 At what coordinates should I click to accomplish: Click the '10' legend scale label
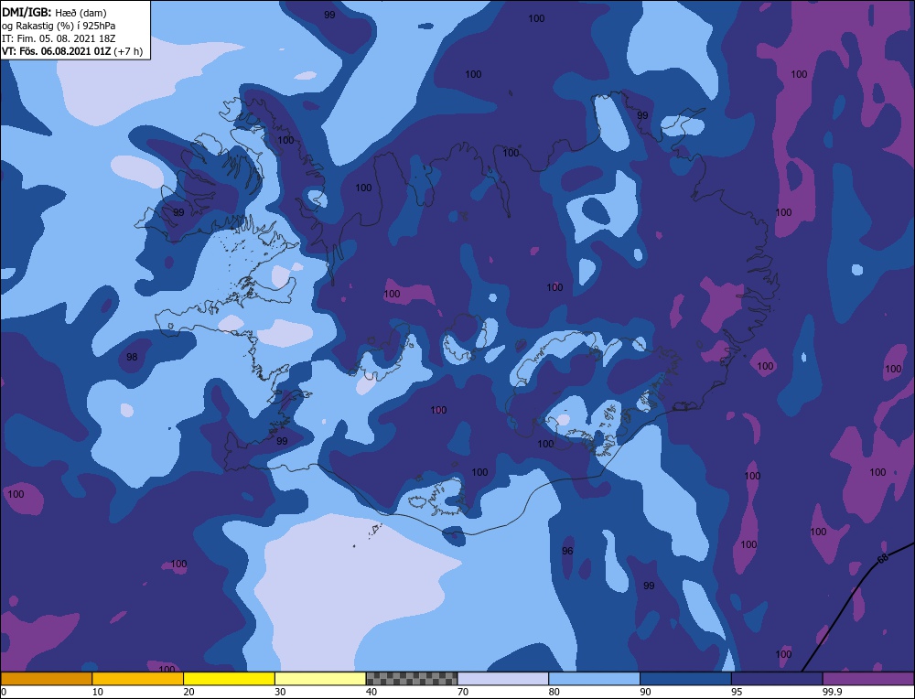click(98, 692)
